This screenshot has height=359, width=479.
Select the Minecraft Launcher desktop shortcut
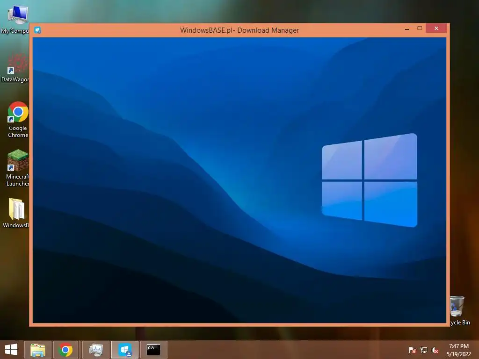coord(17,168)
